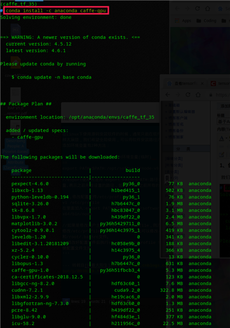Click the edit pencil icon in editor toolbar
Viewport: 230px width, 328px height.
(222, 155)
